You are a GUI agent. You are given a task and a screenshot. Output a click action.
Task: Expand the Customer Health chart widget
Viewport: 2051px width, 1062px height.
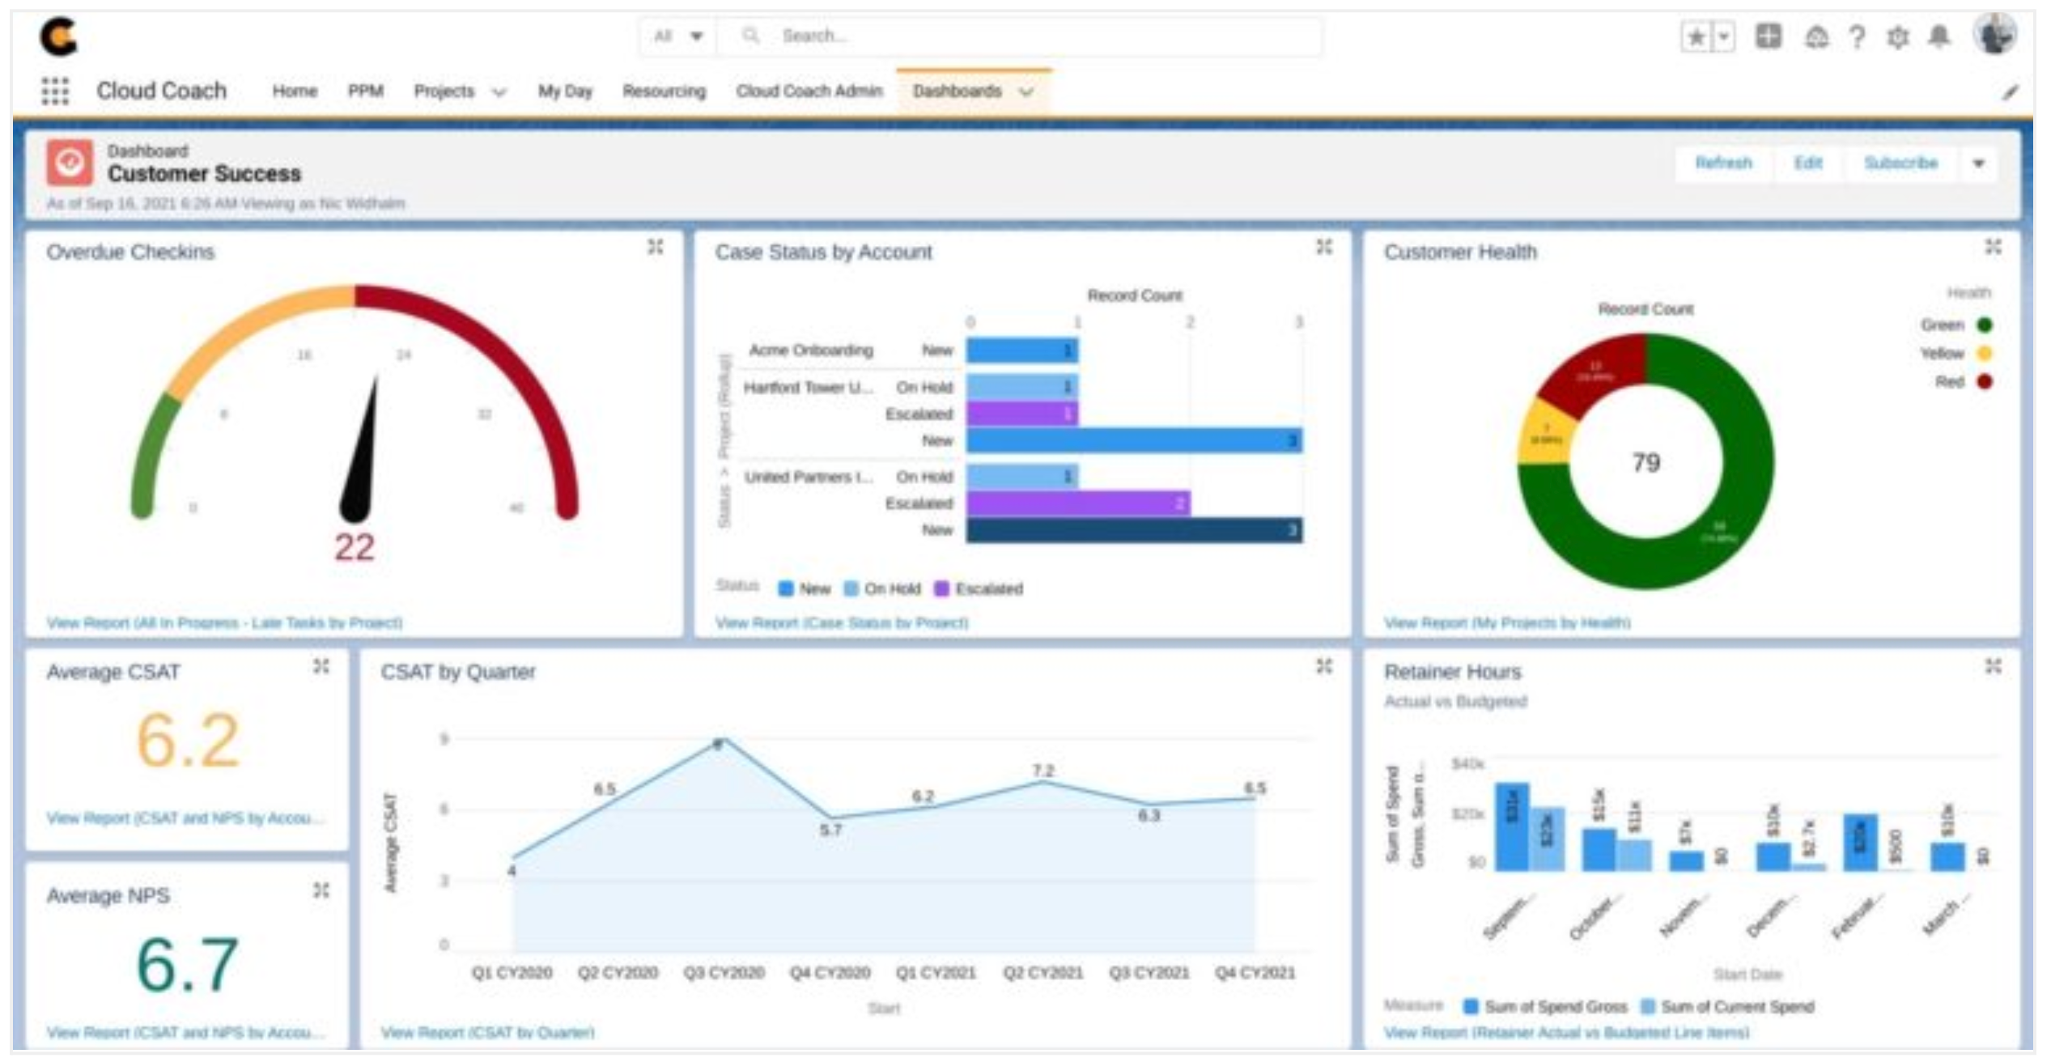1993,247
